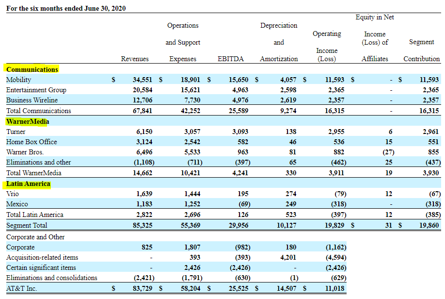Select Vrio operating loss (79)
Image resolution: width=445 pixels, height=299 pixels.
[x=340, y=194]
